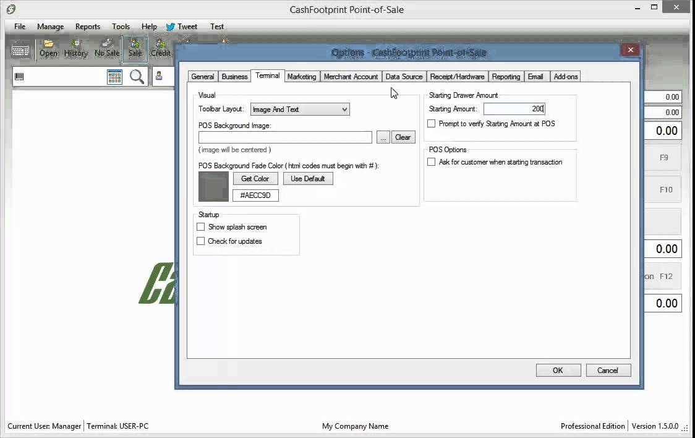
Task: Toggle the Check for updates checkbox
Action: coord(201,241)
